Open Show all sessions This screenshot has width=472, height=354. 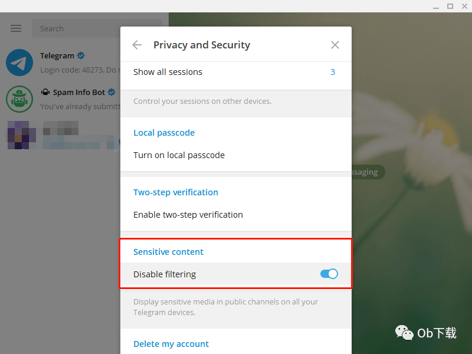click(x=235, y=72)
